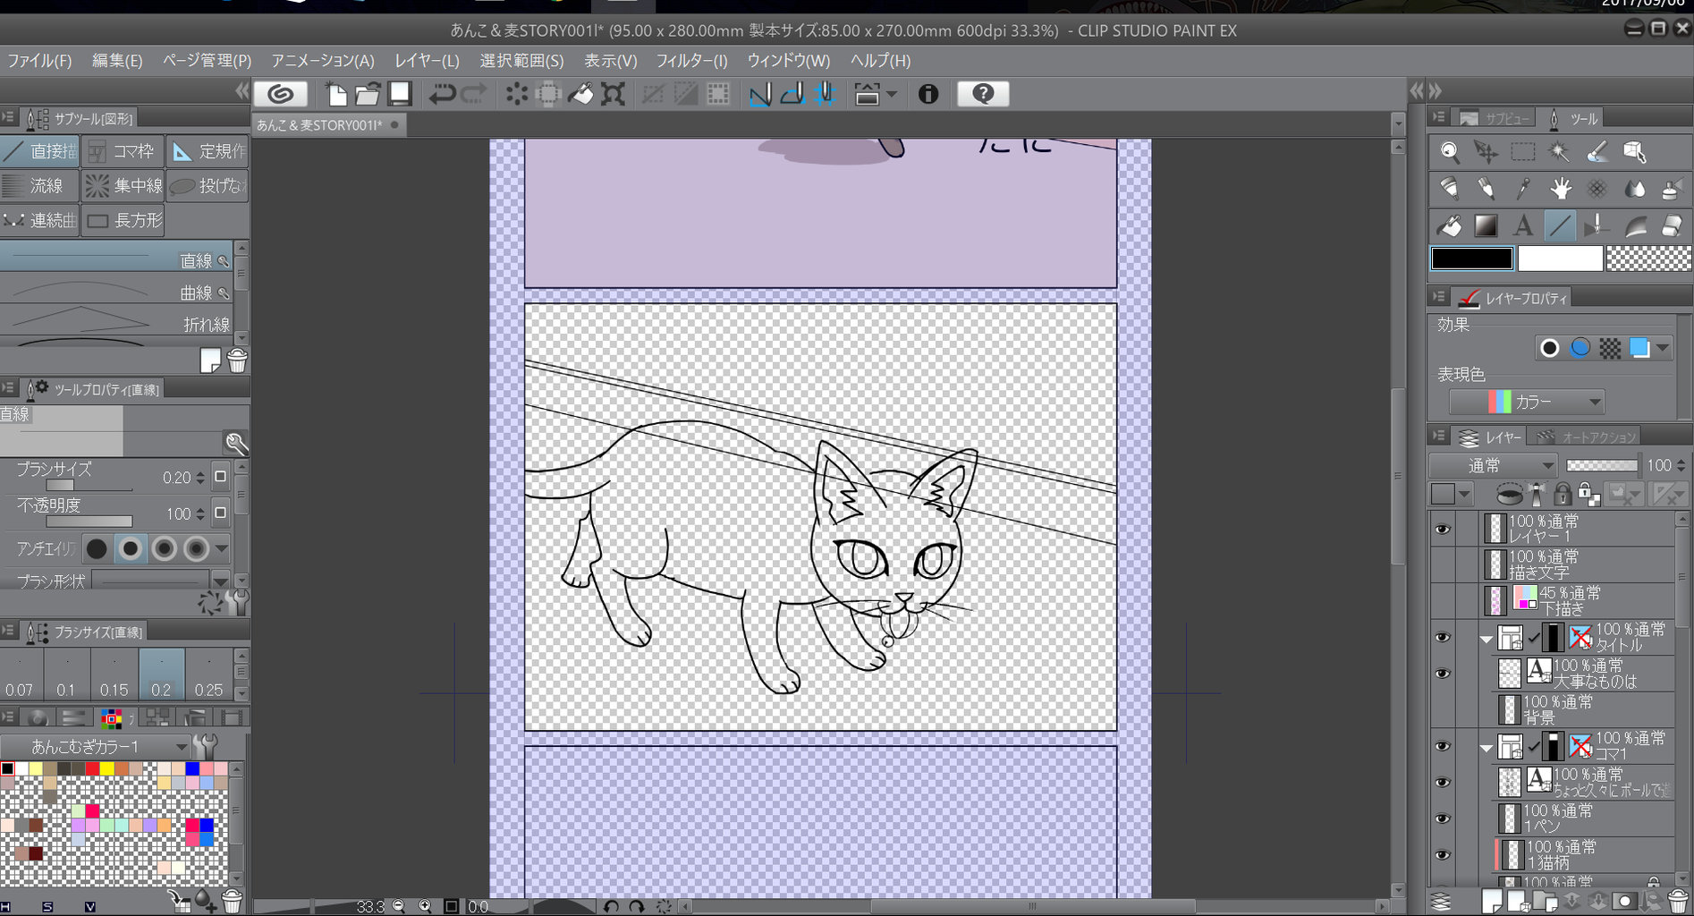
Task: Expand the ブラシ形状 dropdown
Action: 220,581
